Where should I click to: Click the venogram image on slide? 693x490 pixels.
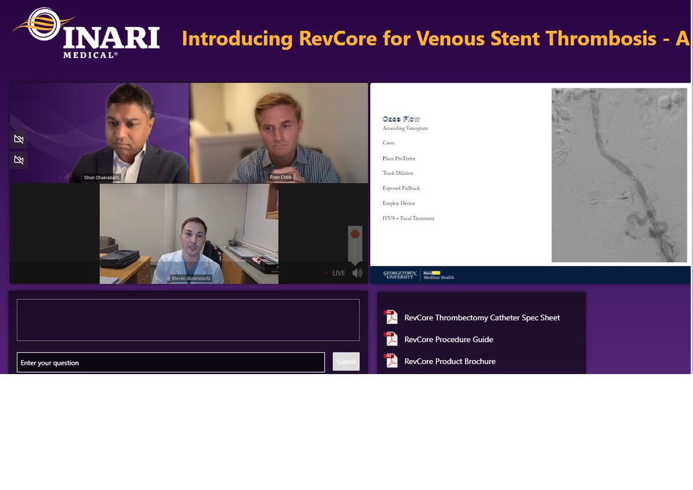[x=620, y=175]
